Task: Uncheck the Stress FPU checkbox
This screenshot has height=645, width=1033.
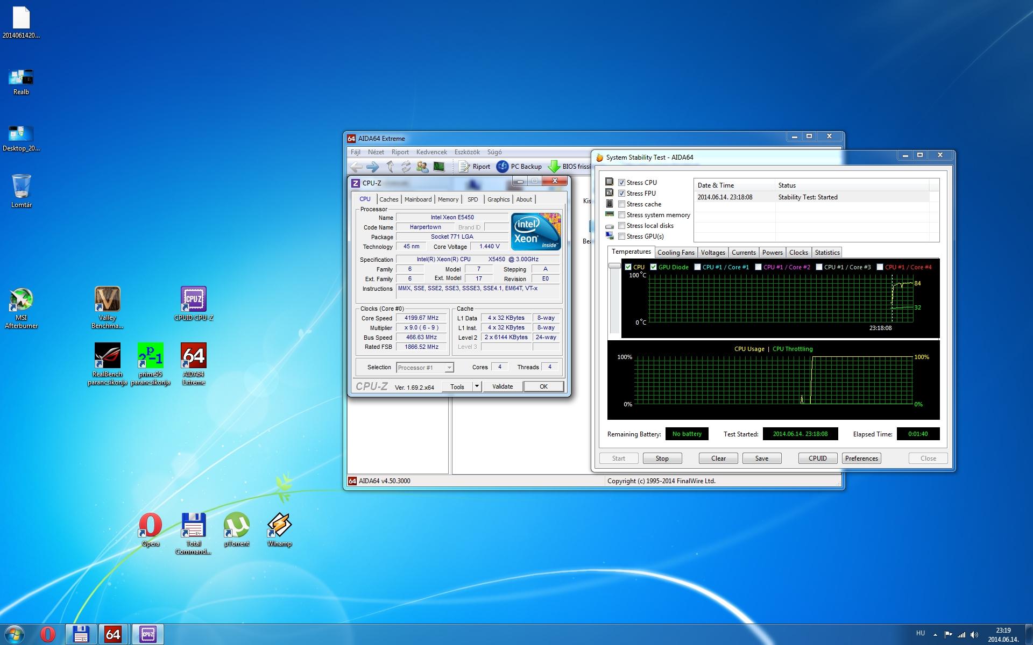Action: [x=621, y=193]
